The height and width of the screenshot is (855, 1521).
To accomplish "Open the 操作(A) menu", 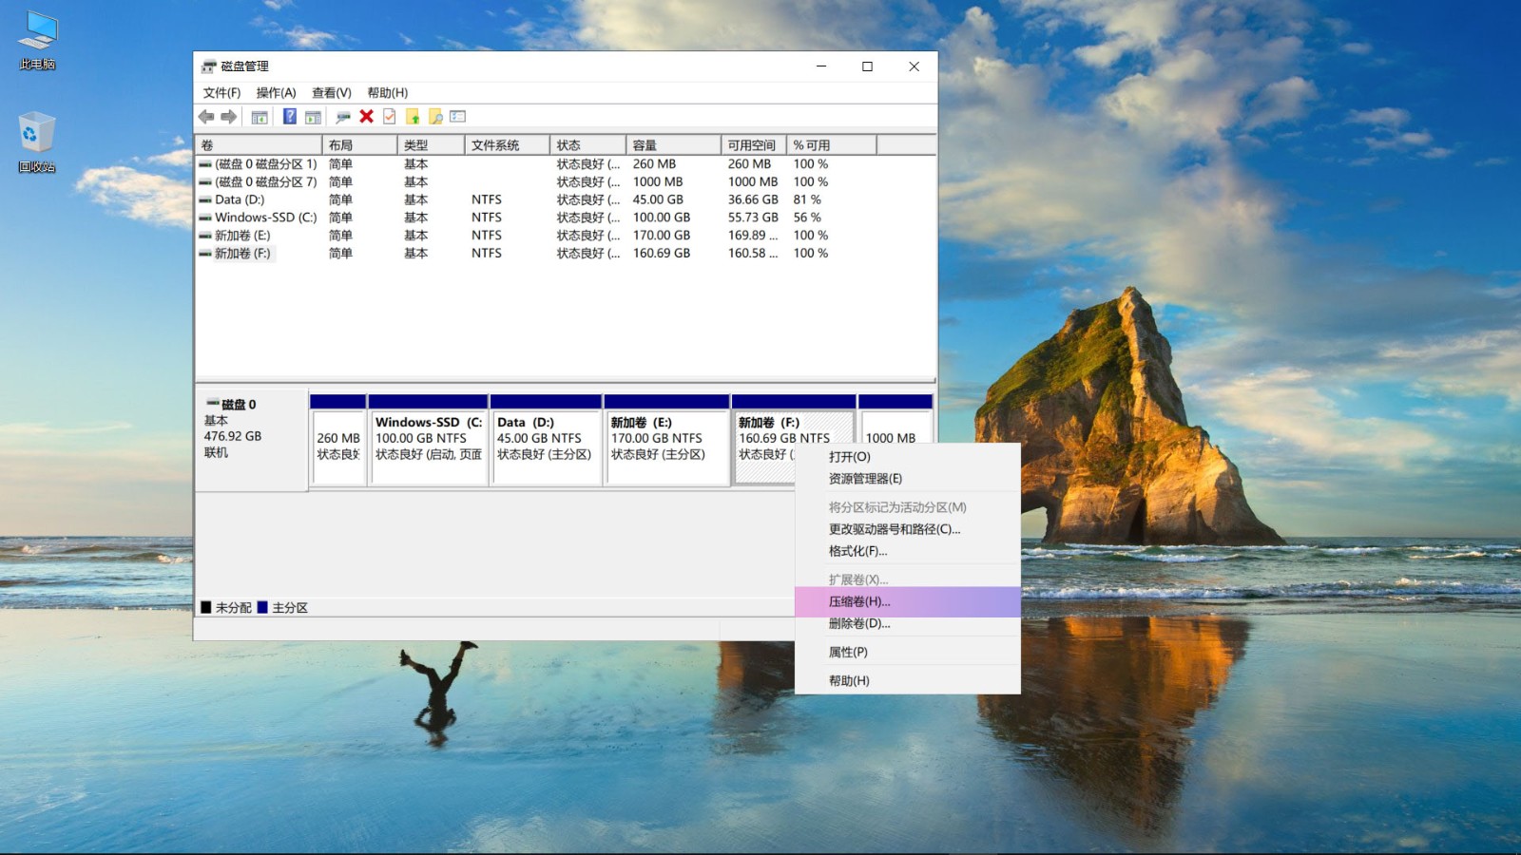I will coord(276,93).
